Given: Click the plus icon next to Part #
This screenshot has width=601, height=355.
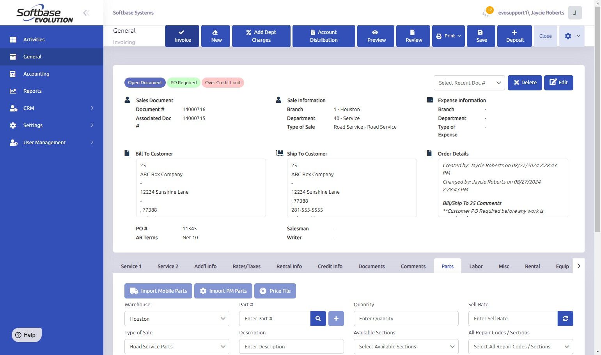Looking at the screenshot, I should pos(336,318).
